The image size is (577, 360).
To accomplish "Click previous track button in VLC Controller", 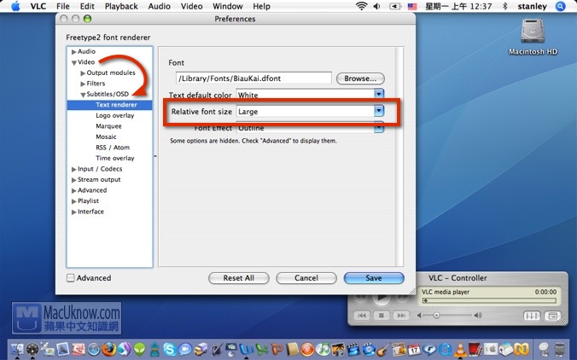I will click(x=362, y=315).
